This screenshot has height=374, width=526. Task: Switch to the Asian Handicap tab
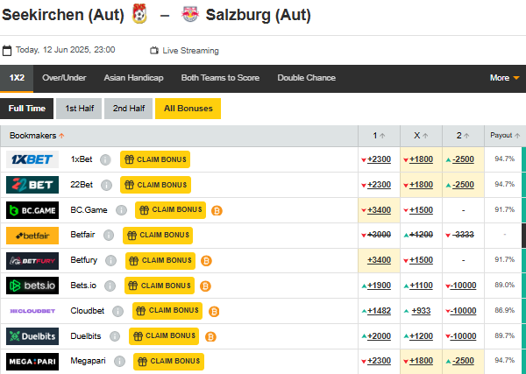pyautogui.click(x=133, y=78)
